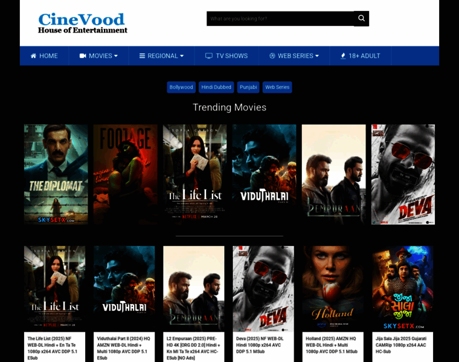The image size is (459, 362).
Task: Open the Viduthalai poster in the lower grid
Action: [x=124, y=289]
